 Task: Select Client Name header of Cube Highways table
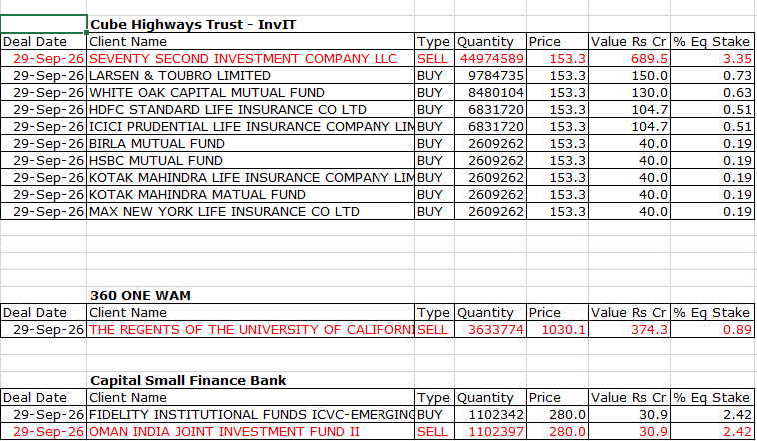[x=251, y=42]
